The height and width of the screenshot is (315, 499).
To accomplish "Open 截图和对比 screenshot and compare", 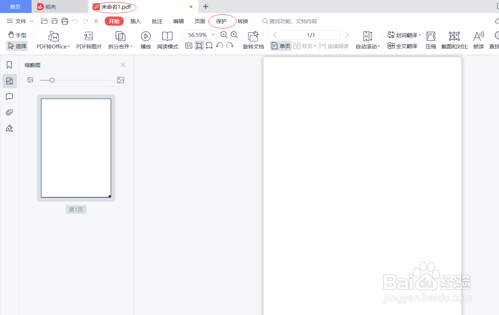I will (454, 40).
